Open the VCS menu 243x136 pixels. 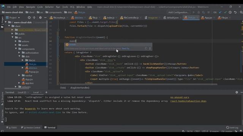tap(72, 7)
